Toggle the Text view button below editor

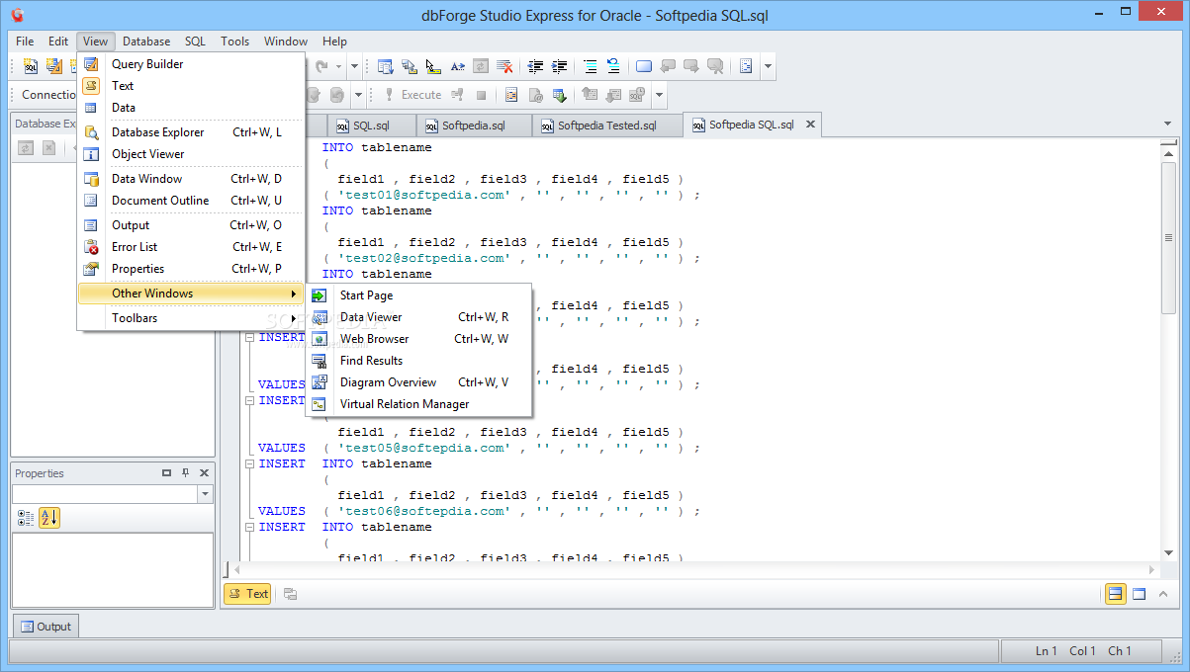click(247, 594)
